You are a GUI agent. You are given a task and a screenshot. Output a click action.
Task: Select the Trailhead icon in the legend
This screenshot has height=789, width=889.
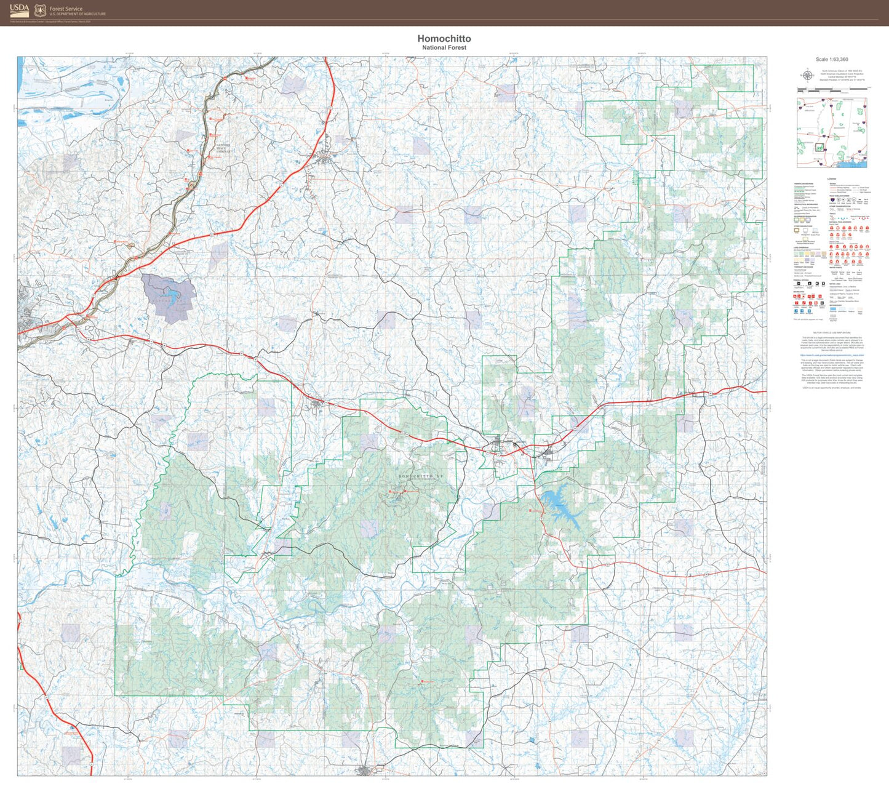tap(820, 296)
